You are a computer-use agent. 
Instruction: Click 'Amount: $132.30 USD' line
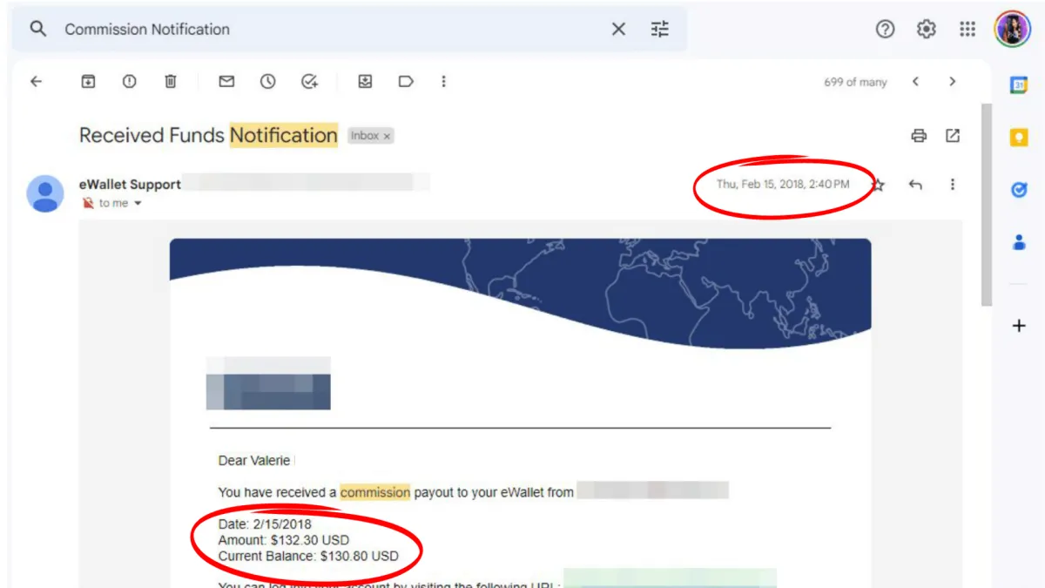pos(284,540)
